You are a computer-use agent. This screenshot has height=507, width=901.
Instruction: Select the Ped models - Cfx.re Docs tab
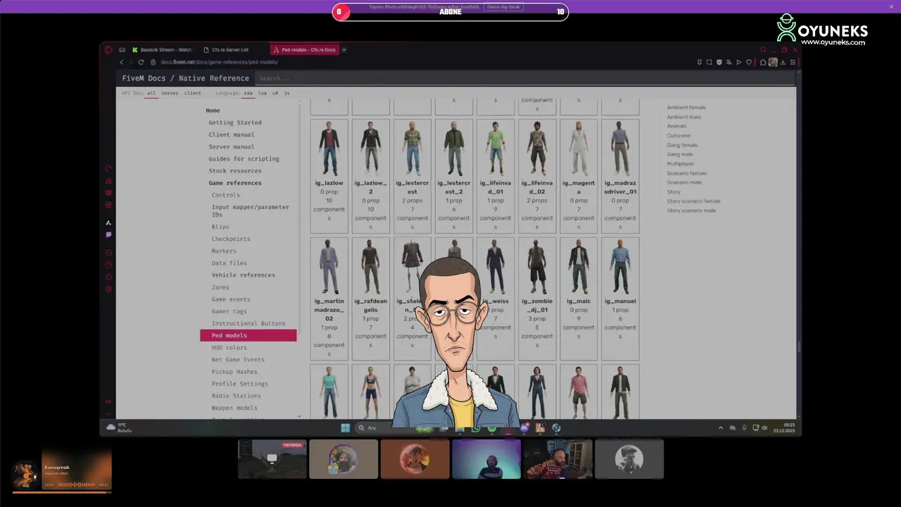point(304,50)
